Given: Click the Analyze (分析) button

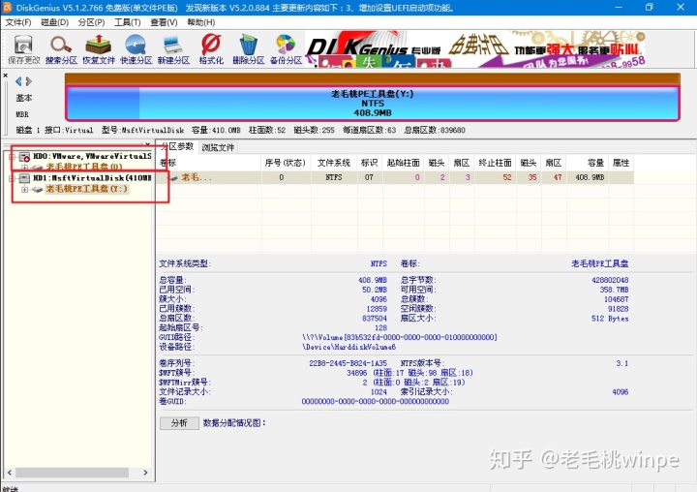Looking at the screenshot, I should (x=179, y=422).
